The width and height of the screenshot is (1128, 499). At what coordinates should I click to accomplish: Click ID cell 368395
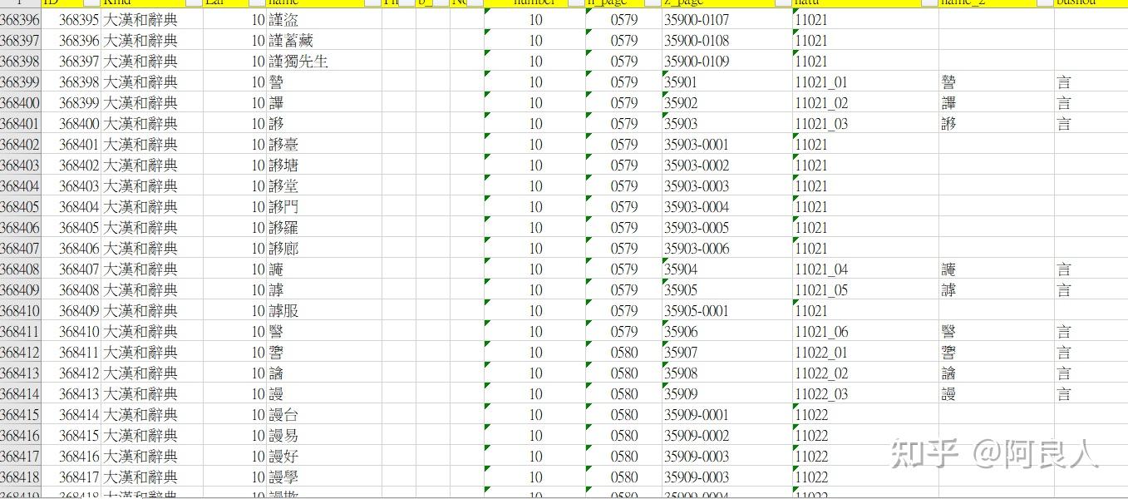tap(71, 20)
